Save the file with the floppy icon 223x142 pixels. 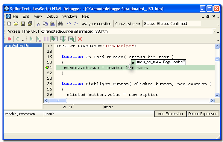(x=23, y=24)
